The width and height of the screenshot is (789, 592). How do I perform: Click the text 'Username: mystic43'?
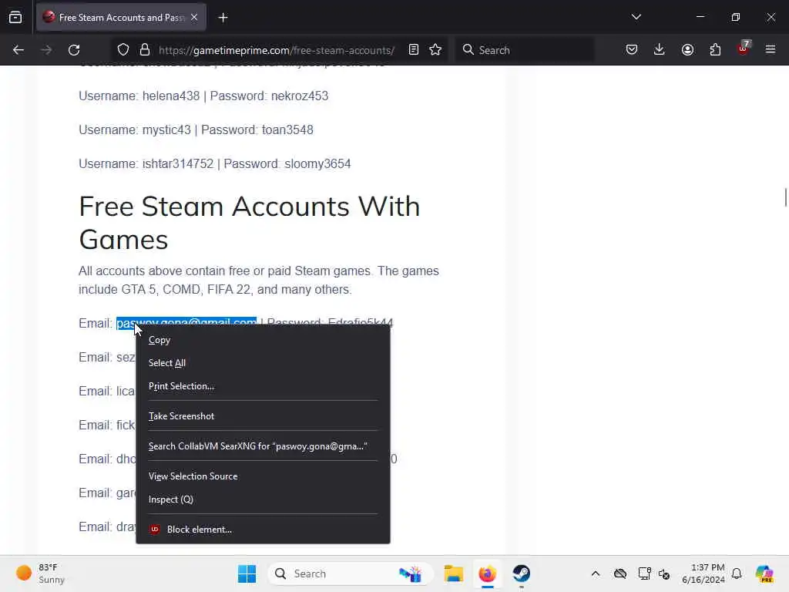tap(135, 129)
